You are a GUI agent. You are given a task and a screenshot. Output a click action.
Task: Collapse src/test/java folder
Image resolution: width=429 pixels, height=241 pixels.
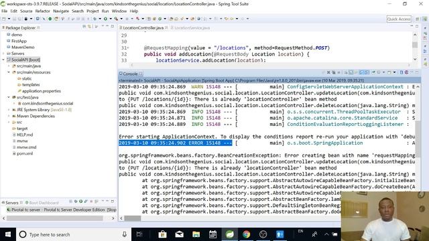click(x=9, y=97)
